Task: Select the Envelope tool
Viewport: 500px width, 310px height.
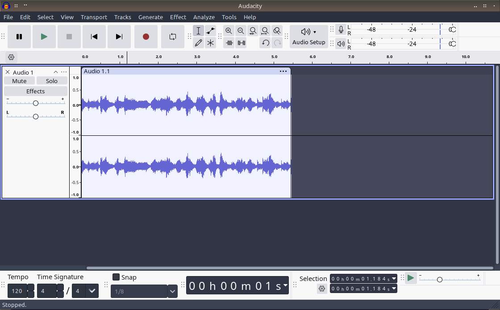Action: (x=210, y=31)
